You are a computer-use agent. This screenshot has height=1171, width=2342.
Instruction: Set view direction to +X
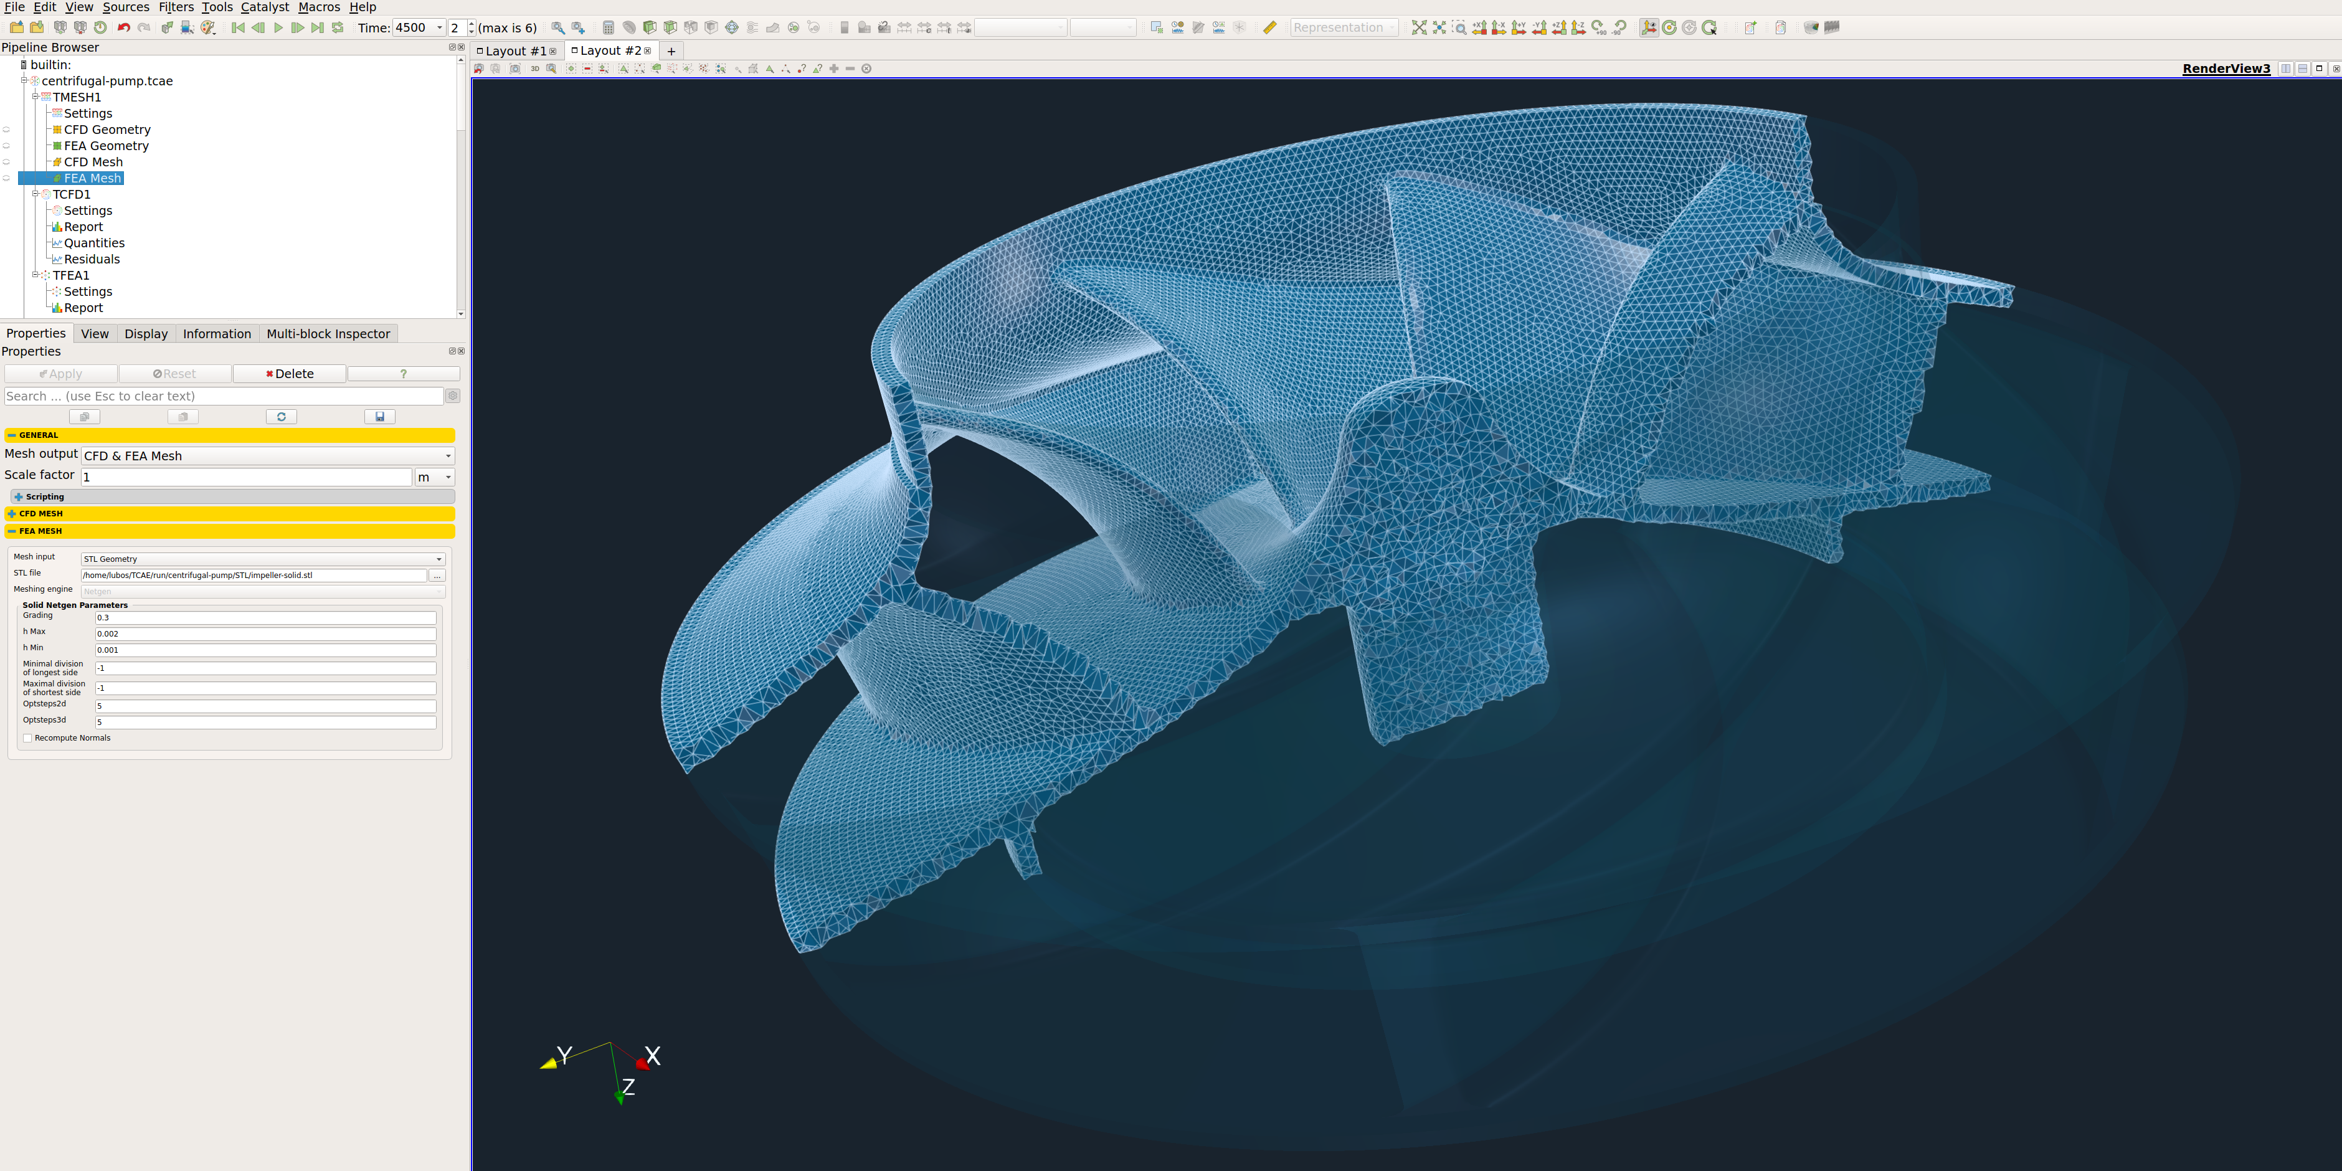1479,27
